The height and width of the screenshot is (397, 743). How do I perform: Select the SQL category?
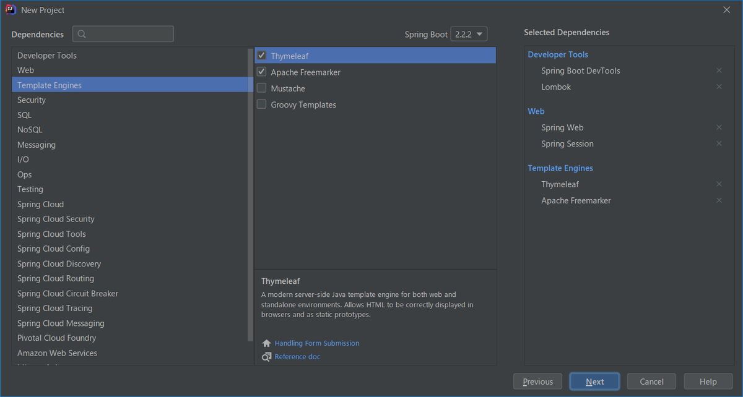129,115
